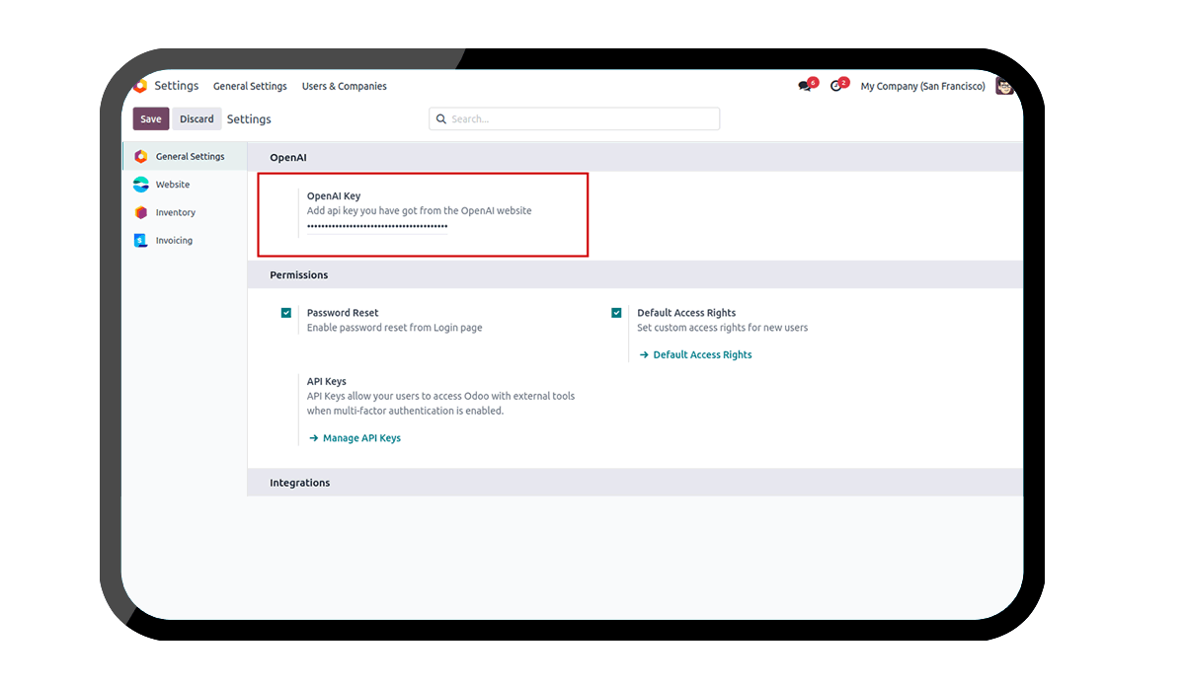Follow the Manage API Keys link

click(x=355, y=438)
